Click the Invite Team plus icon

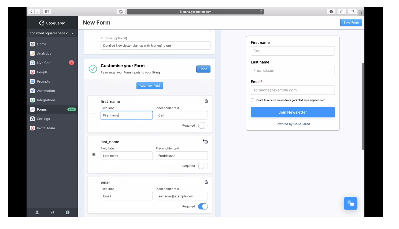coord(32,128)
